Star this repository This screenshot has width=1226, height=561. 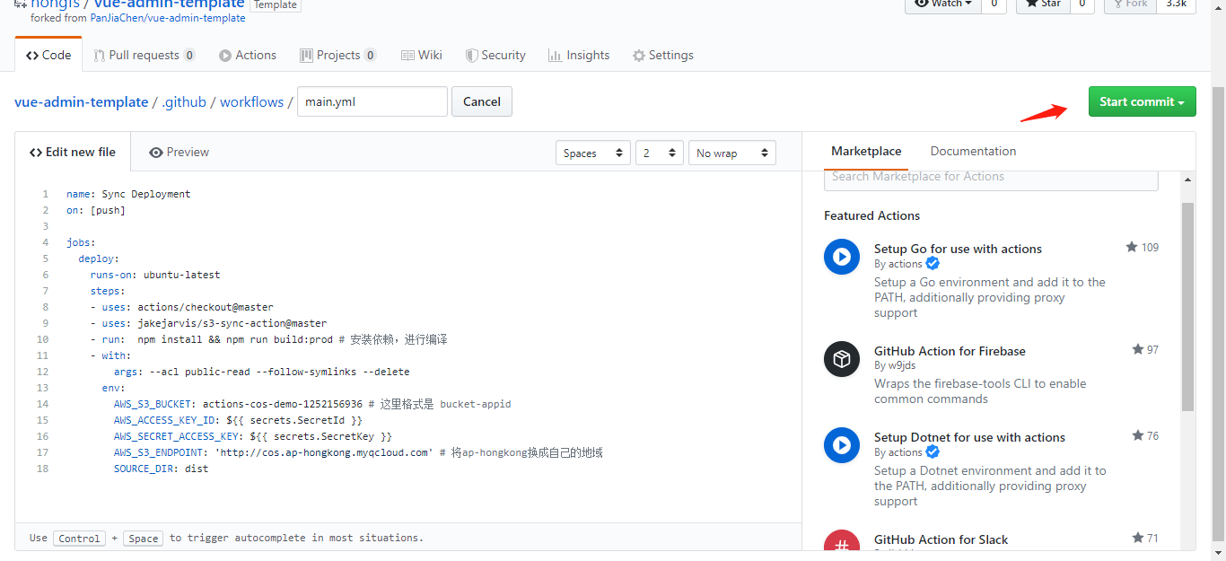click(1042, 5)
